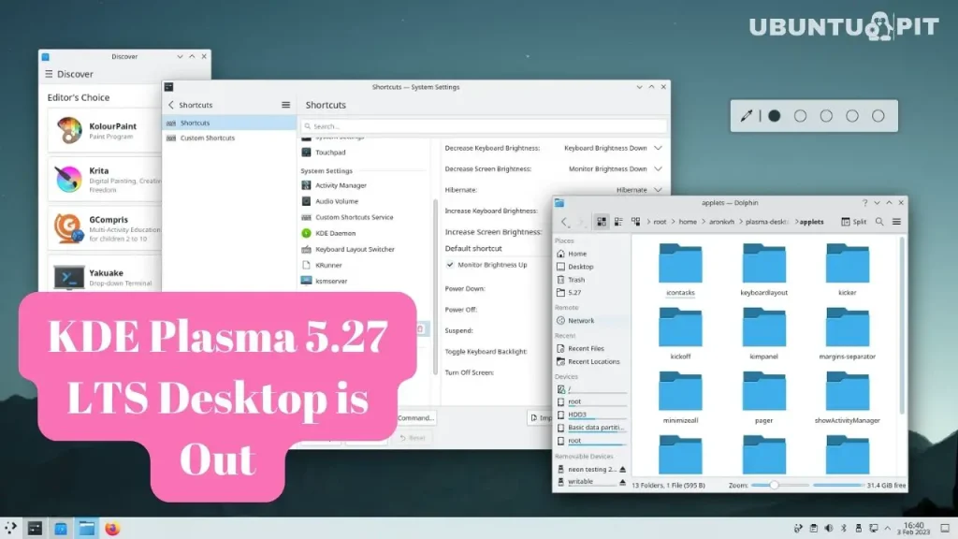This screenshot has width=958, height=539.
Task: Open Discover task in taskbar
Action: pyautogui.click(x=61, y=528)
